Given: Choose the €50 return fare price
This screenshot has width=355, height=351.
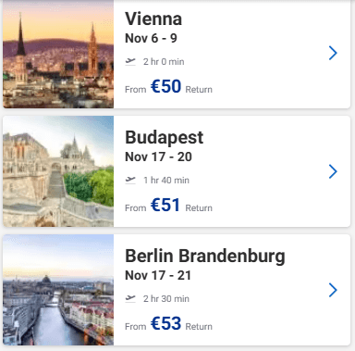Looking at the screenshot, I should point(165,86).
